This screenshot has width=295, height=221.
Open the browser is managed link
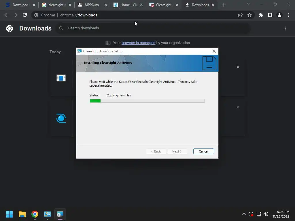(138, 43)
